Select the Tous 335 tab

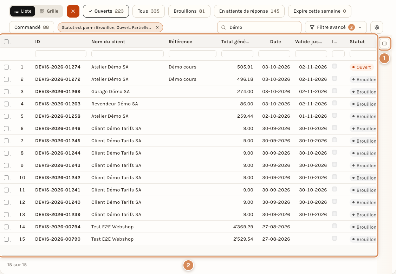[x=149, y=11]
